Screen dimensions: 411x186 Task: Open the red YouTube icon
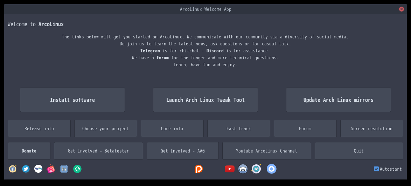230,169
